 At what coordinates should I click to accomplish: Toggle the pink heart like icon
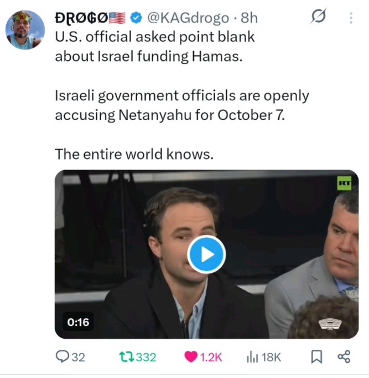pyautogui.click(x=191, y=357)
